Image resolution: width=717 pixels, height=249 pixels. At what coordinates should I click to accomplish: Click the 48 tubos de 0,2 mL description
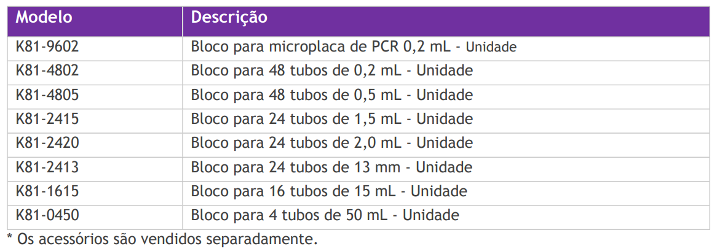[331, 71]
